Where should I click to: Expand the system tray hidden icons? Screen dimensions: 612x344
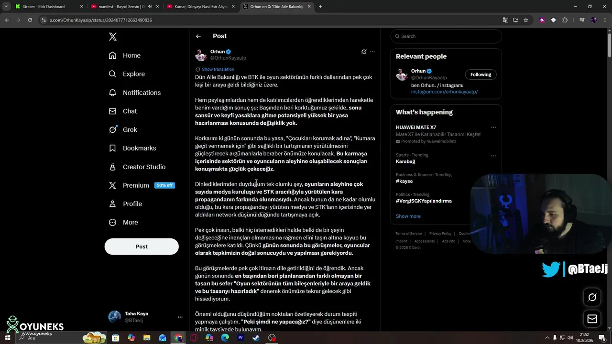(x=547, y=338)
